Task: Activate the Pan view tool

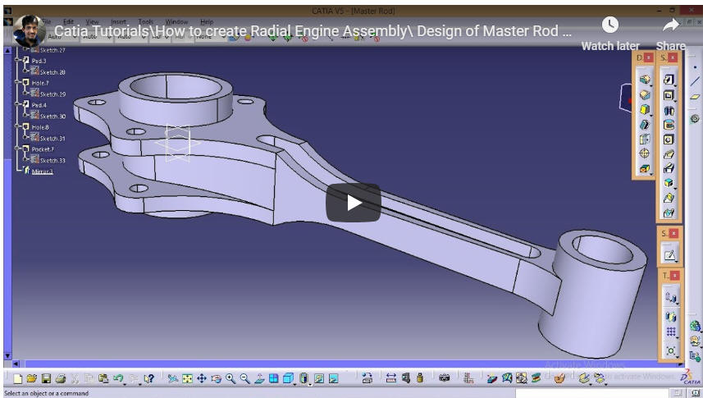Action: 202,378
